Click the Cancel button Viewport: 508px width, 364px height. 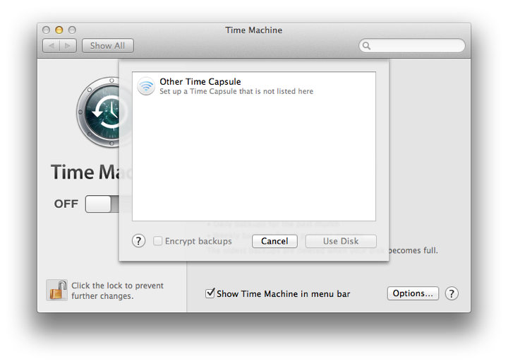tap(274, 241)
